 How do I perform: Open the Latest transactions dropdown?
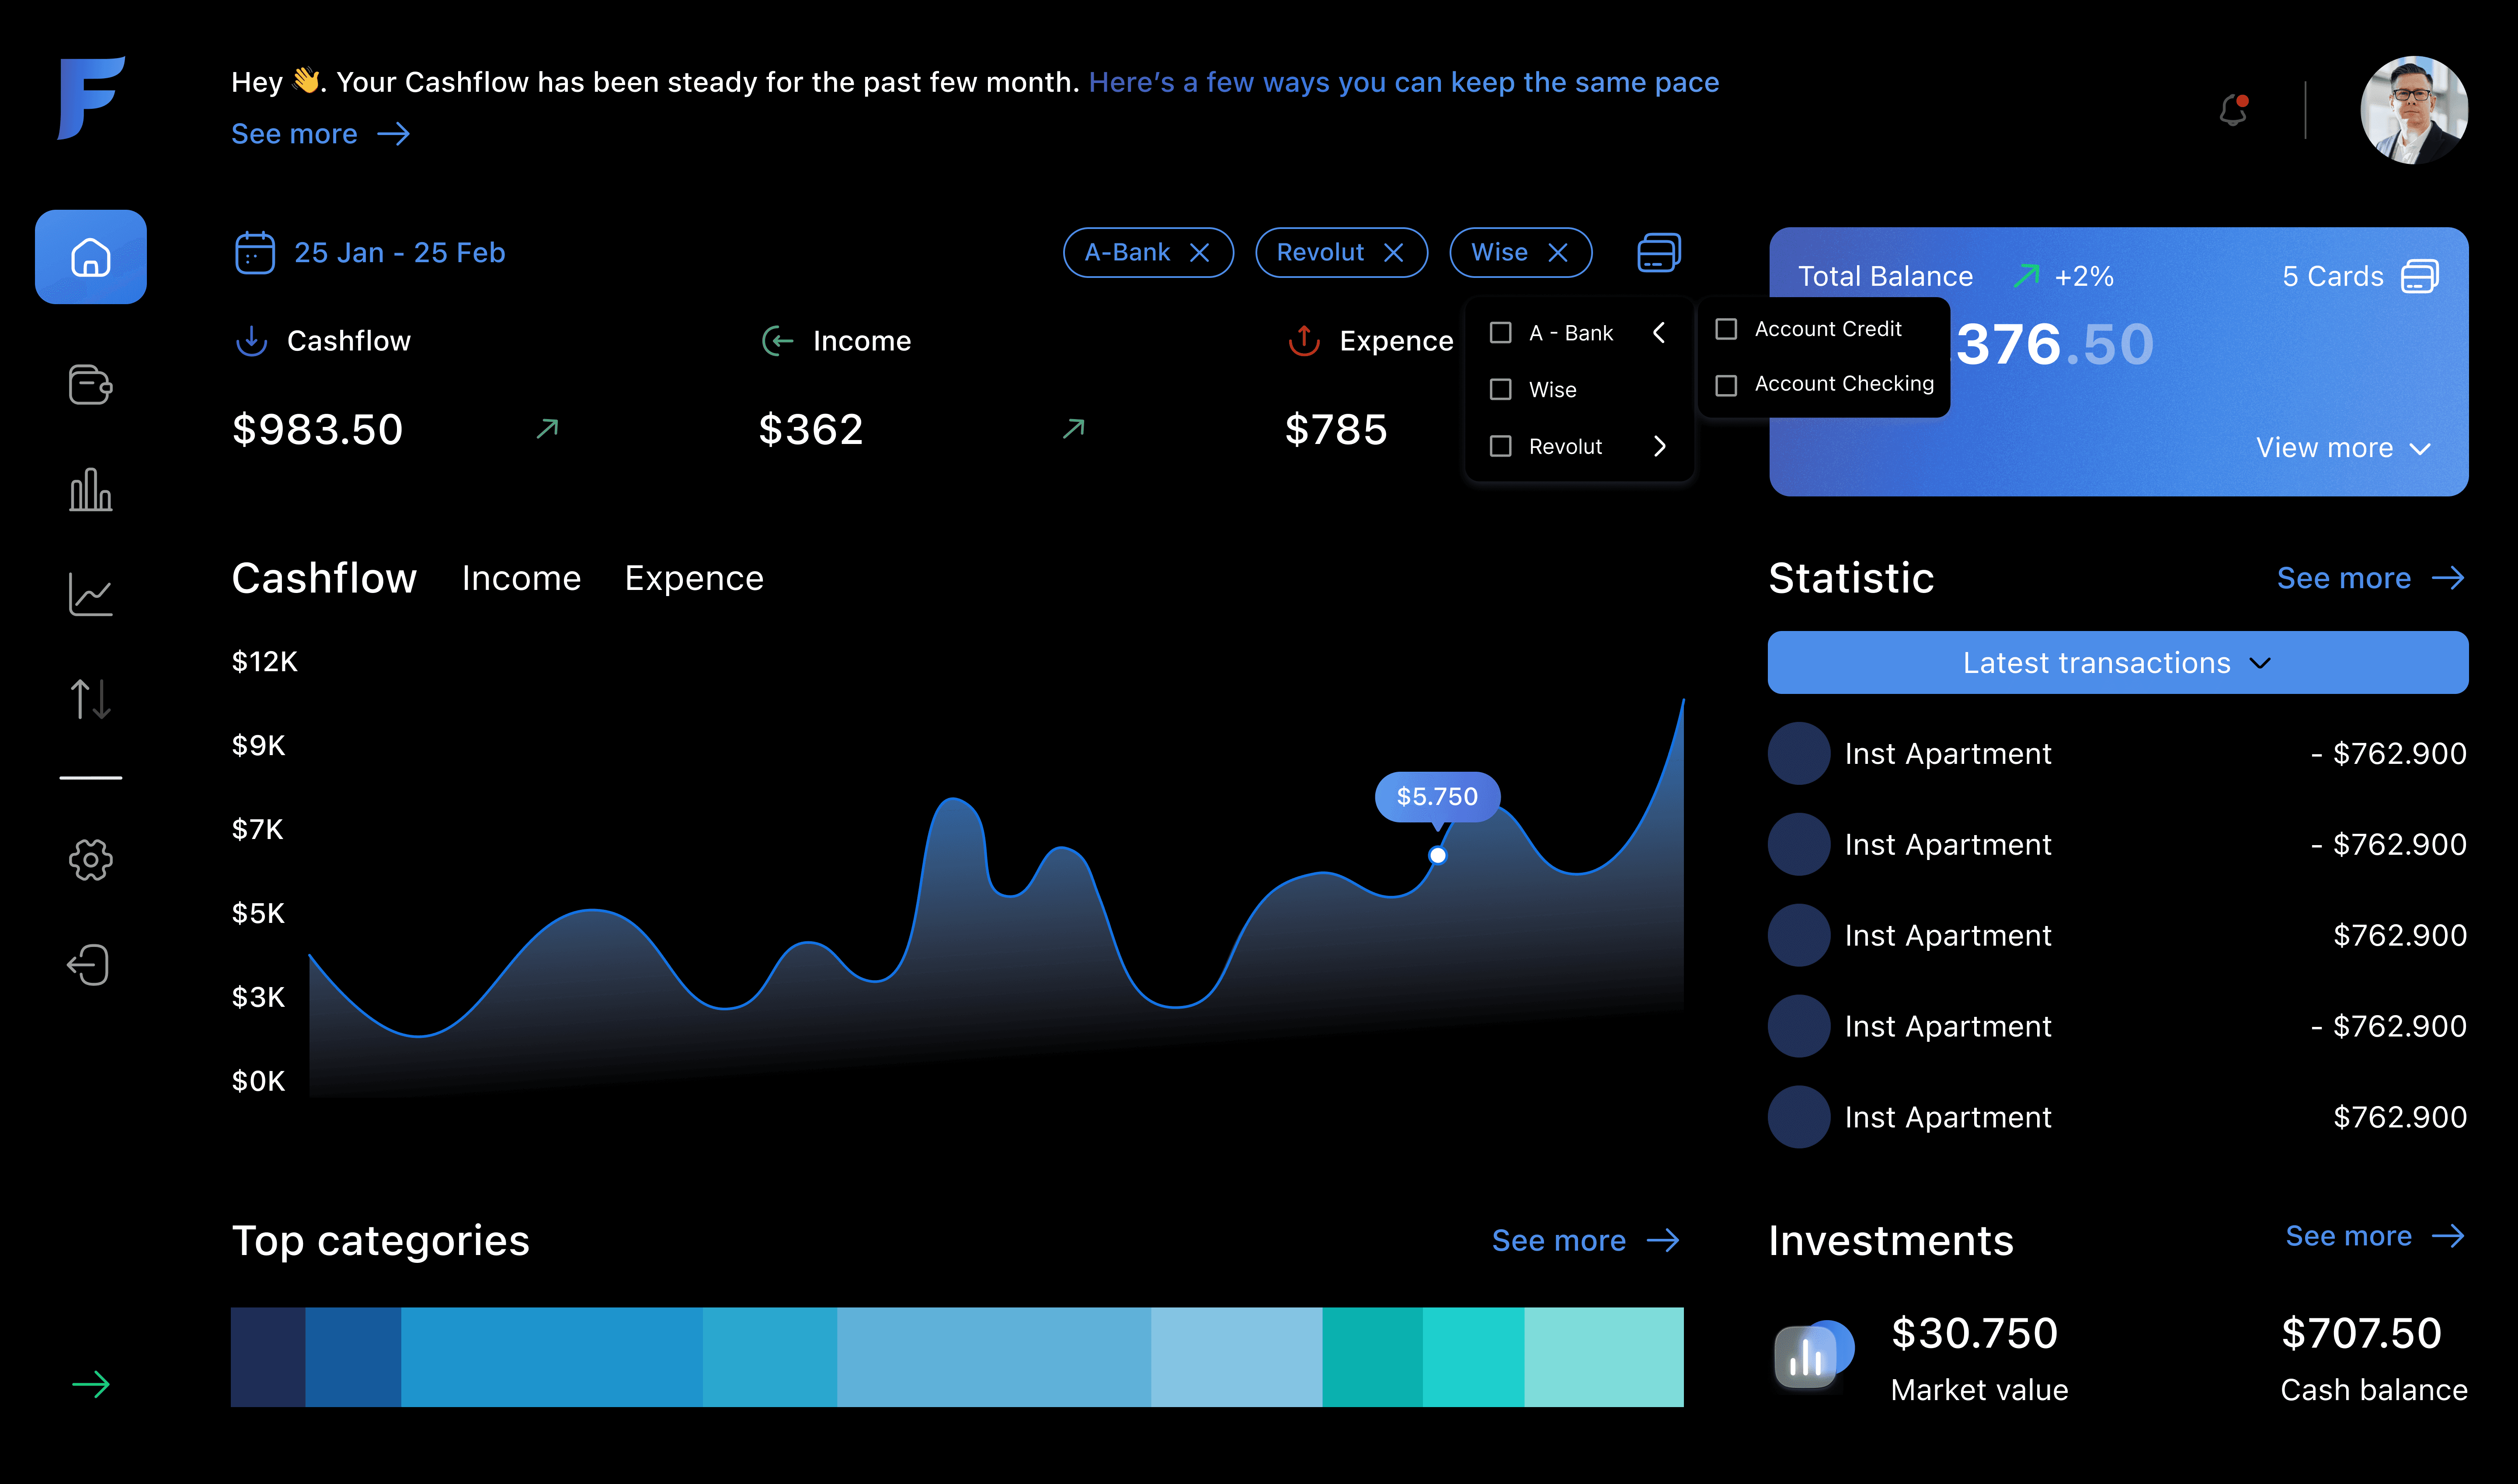[x=2116, y=662]
